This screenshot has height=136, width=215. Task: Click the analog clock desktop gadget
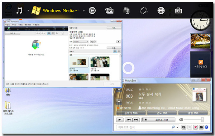pyautogui.click(x=200, y=20)
